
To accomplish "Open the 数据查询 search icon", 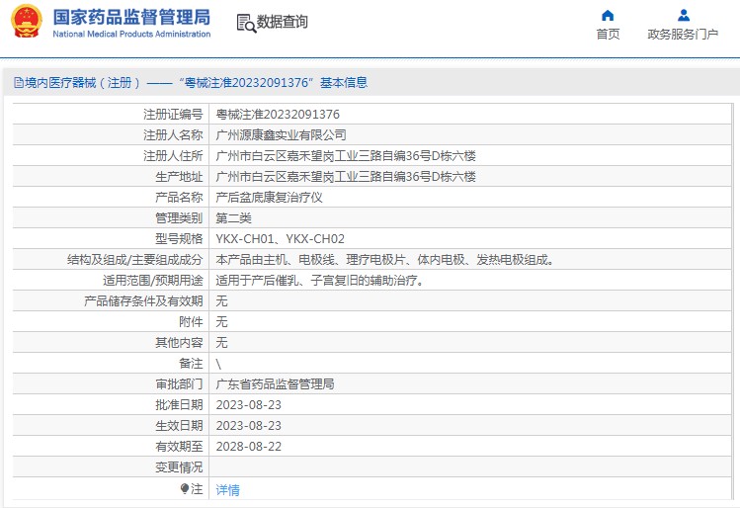I will (246, 23).
